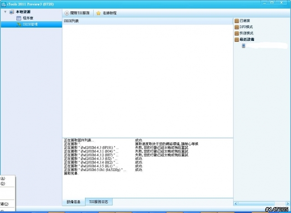Select the recent device phone icon

(x=244, y=46)
